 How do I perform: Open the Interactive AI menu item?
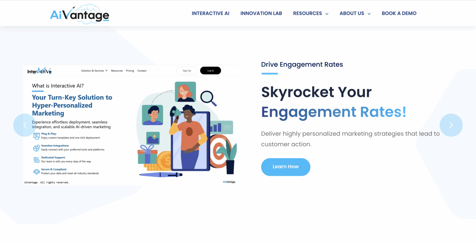(x=210, y=13)
